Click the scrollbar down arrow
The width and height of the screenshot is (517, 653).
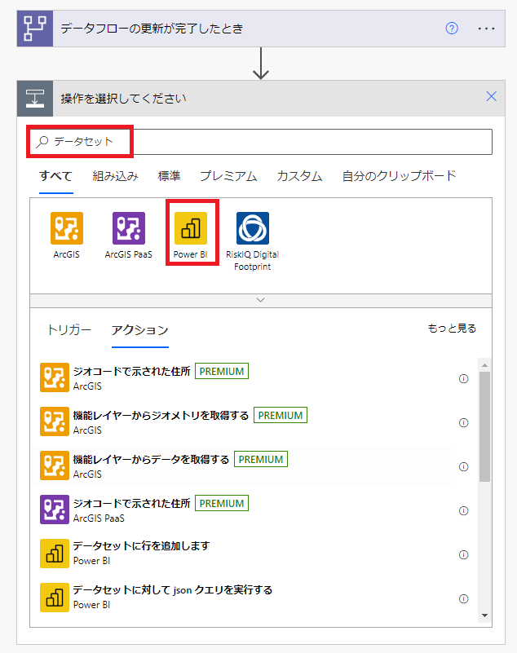click(x=484, y=615)
